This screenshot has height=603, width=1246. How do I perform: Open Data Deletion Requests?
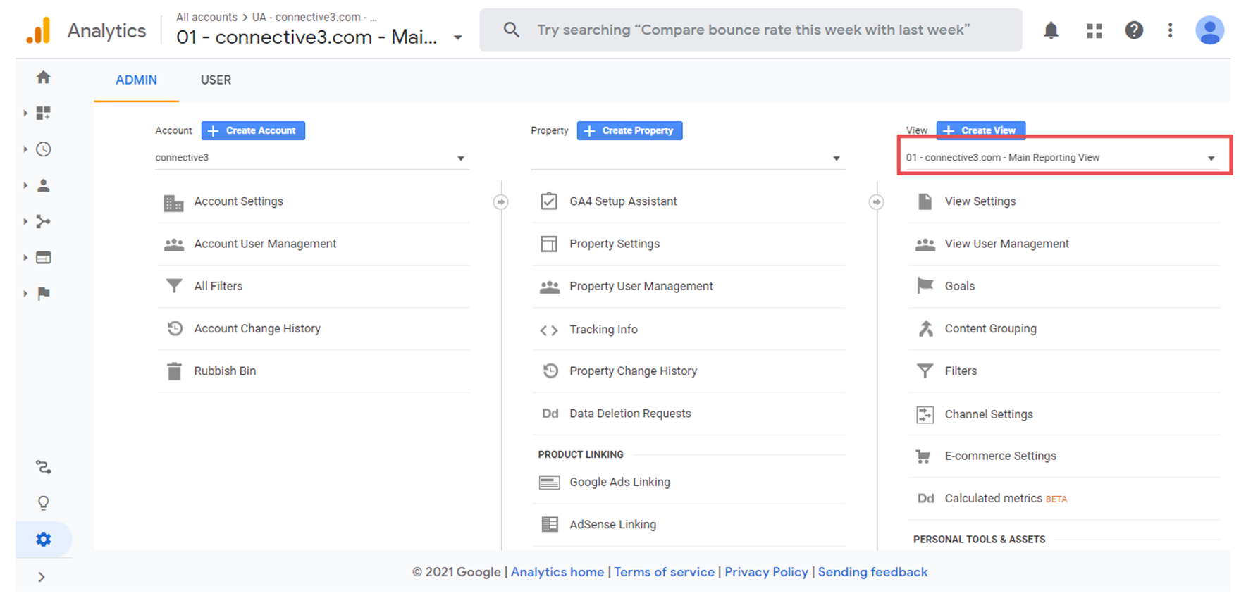pos(689,414)
